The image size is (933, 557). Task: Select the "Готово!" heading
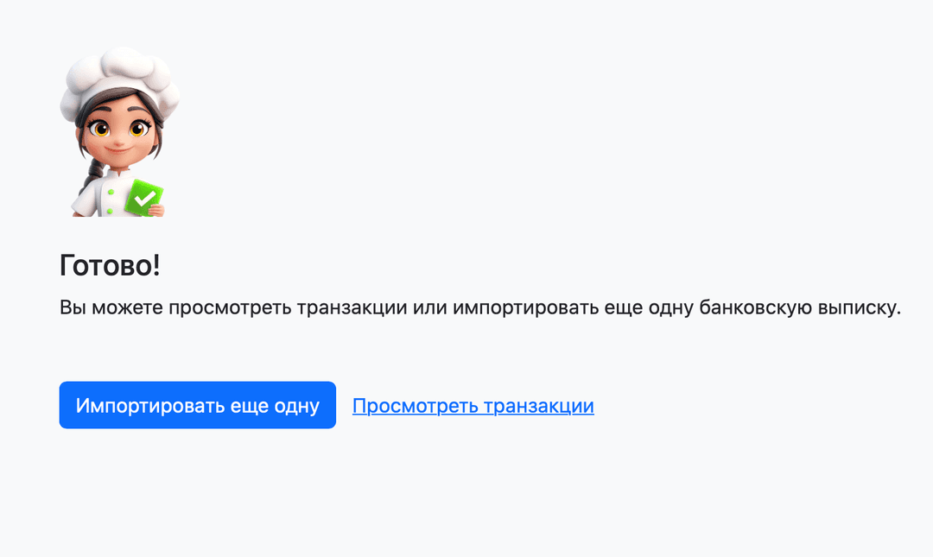[x=110, y=266]
